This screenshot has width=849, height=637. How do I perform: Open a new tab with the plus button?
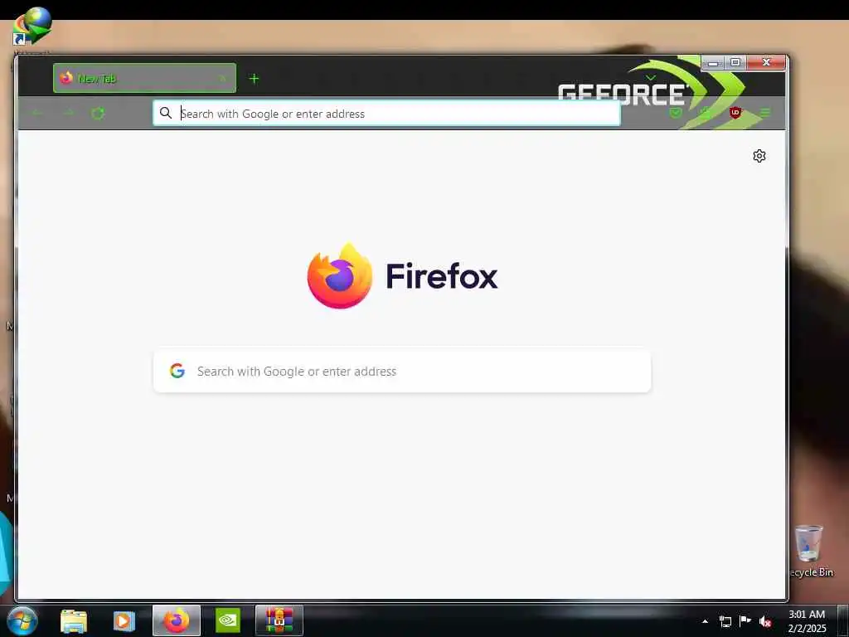tap(254, 79)
